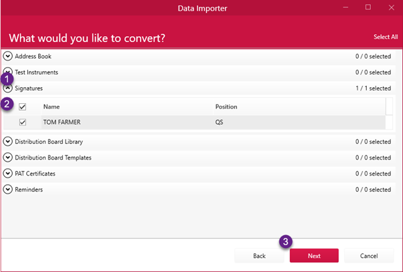403x272 pixels.
Task: Click the Test Instruments label
Action: (x=36, y=72)
